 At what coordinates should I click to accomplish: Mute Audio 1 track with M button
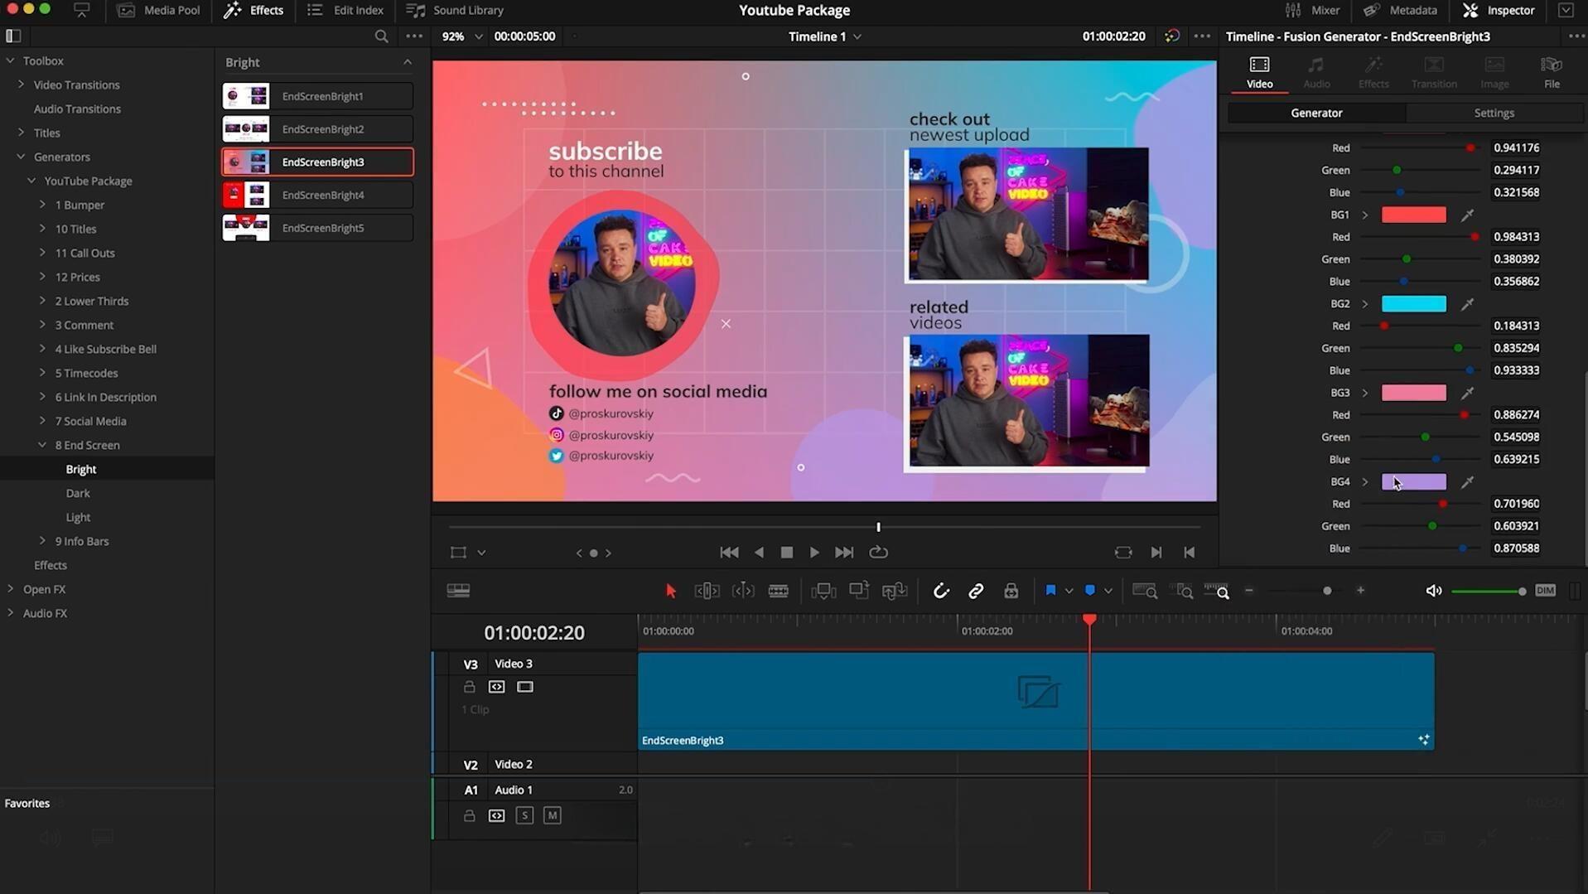(552, 816)
